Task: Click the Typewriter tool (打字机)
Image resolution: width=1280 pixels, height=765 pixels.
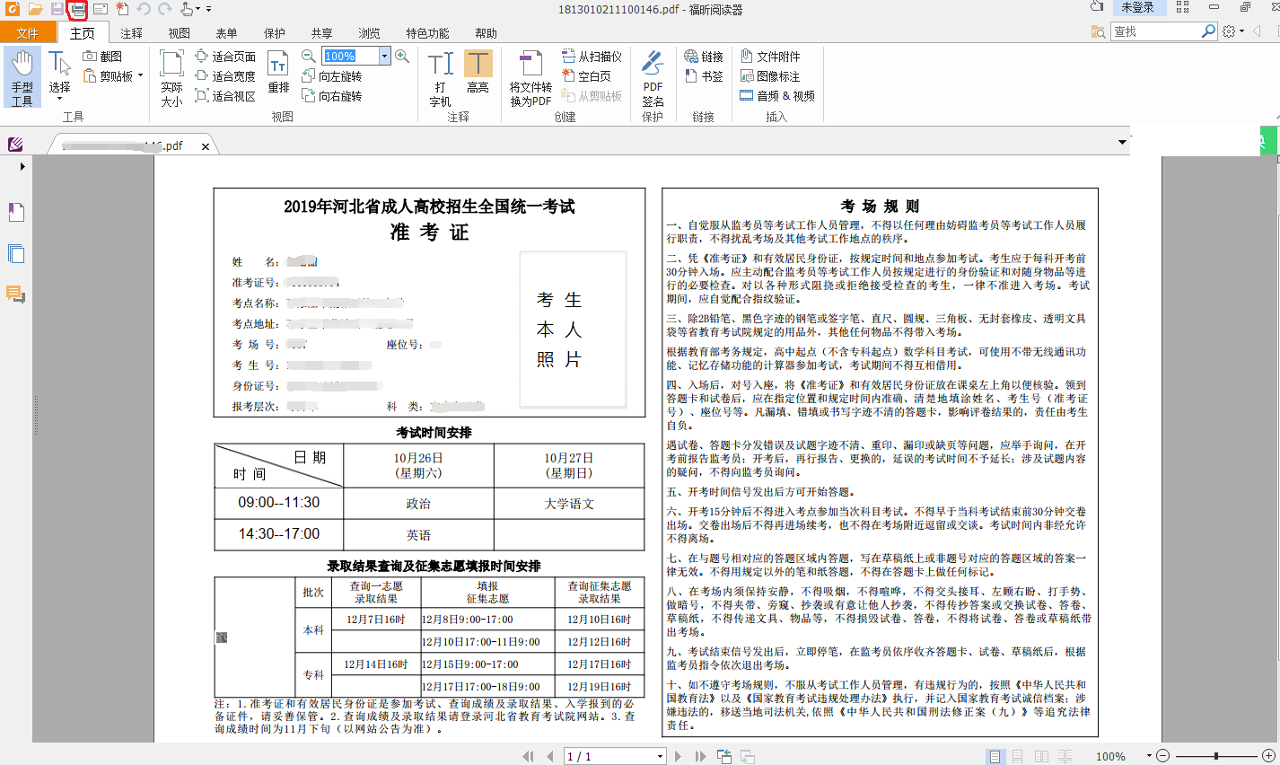Action: (440, 78)
